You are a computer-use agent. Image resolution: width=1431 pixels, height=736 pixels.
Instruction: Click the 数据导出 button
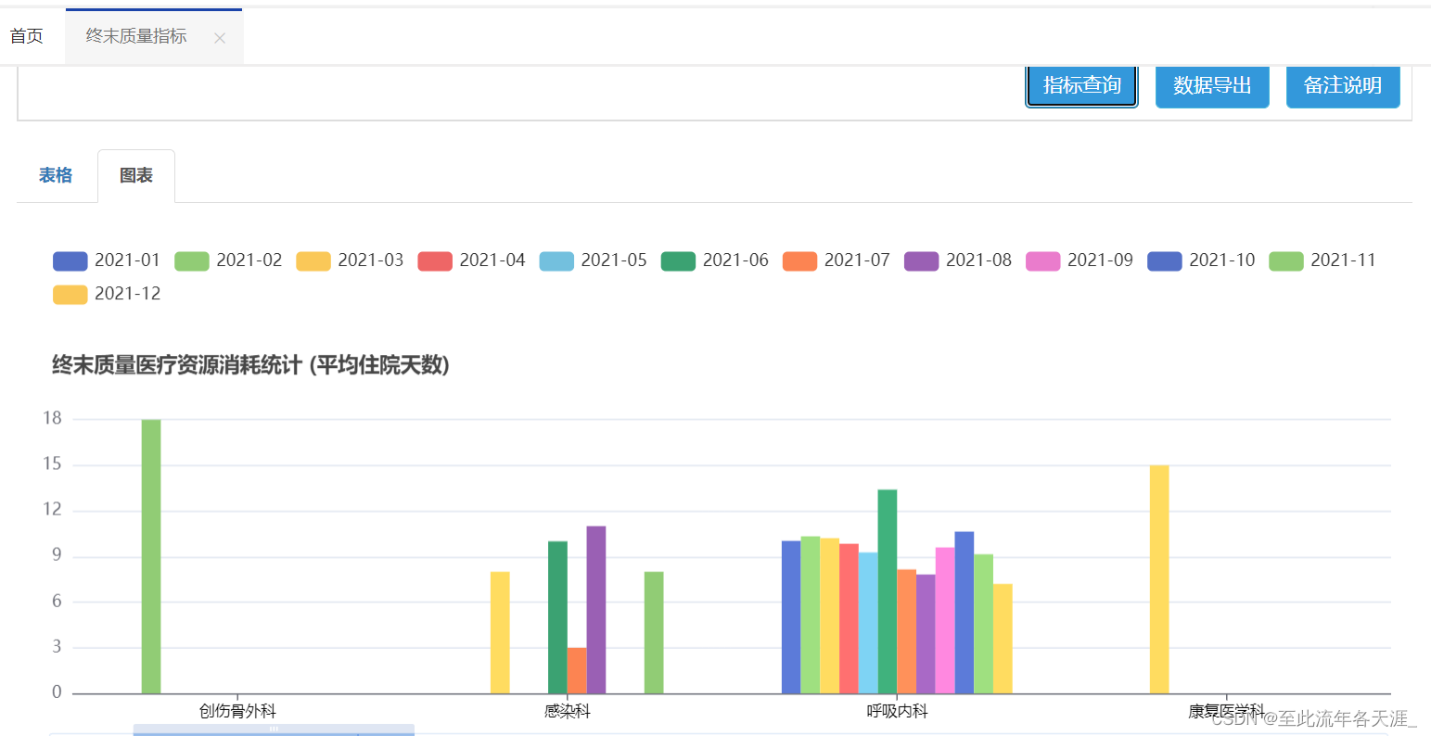click(x=1212, y=85)
